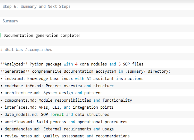The height and width of the screenshot is (140, 194).
Task: Click the 'Documentation generation complete!' line
Action: click(x=42, y=35)
